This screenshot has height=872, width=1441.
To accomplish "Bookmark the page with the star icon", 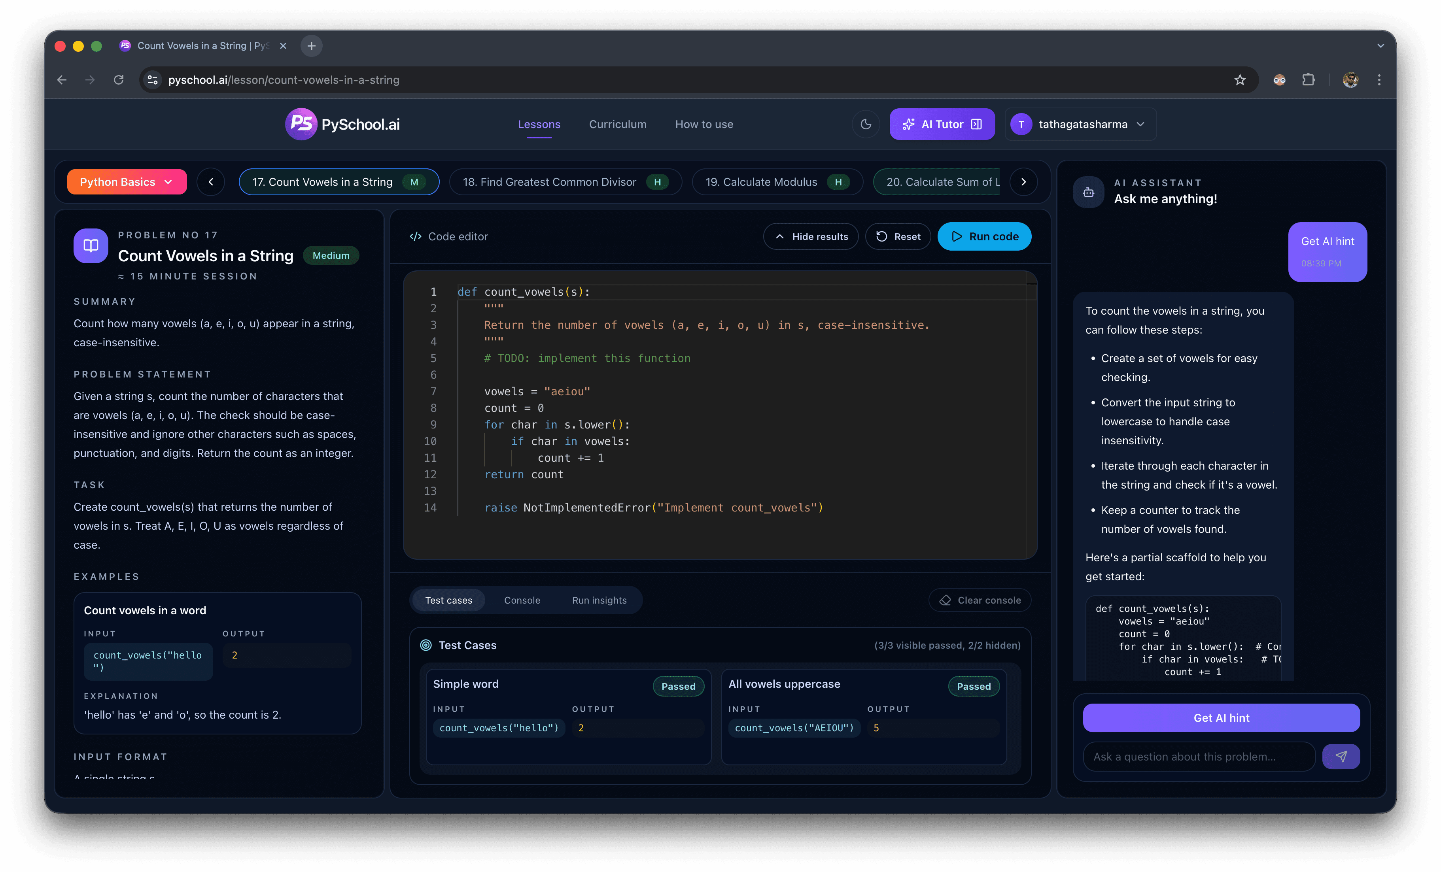I will [x=1239, y=80].
